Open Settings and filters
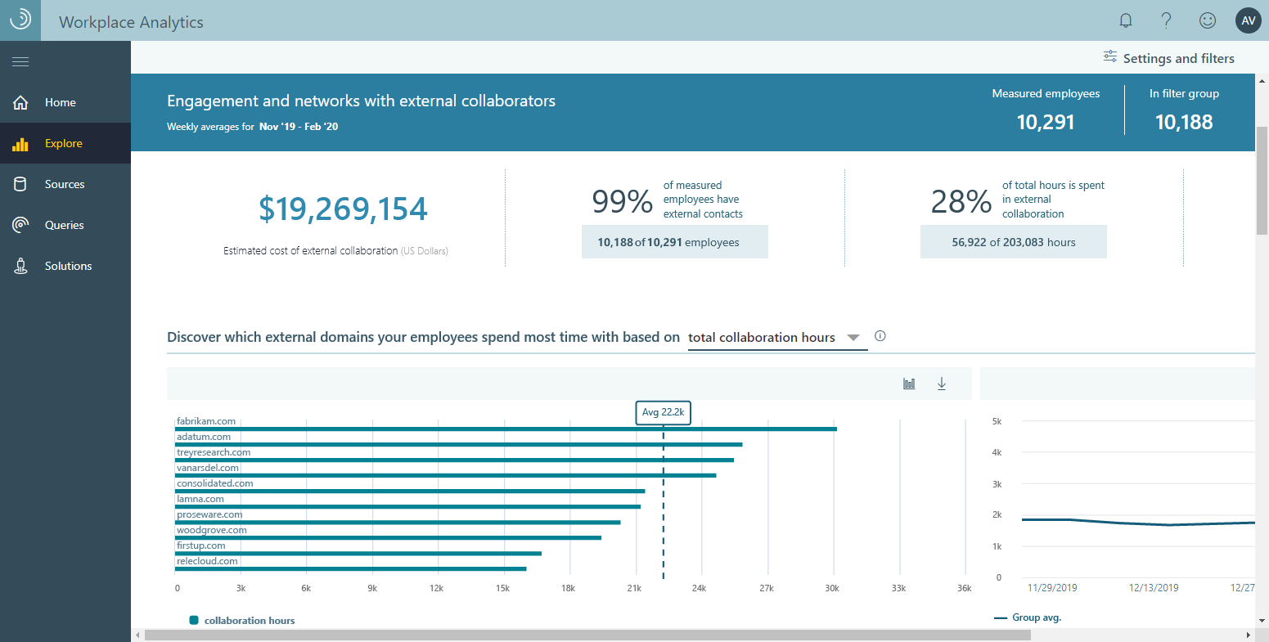Viewport: 1269px width, 642px height. pos(1168,57)
